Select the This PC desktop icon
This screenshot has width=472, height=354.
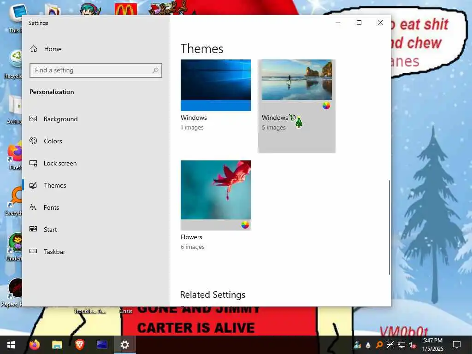pyautogui.click(x=15, y=18)
